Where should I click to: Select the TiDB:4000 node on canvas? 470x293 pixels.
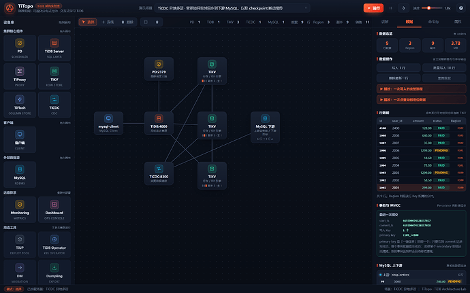tap(159, 123)
